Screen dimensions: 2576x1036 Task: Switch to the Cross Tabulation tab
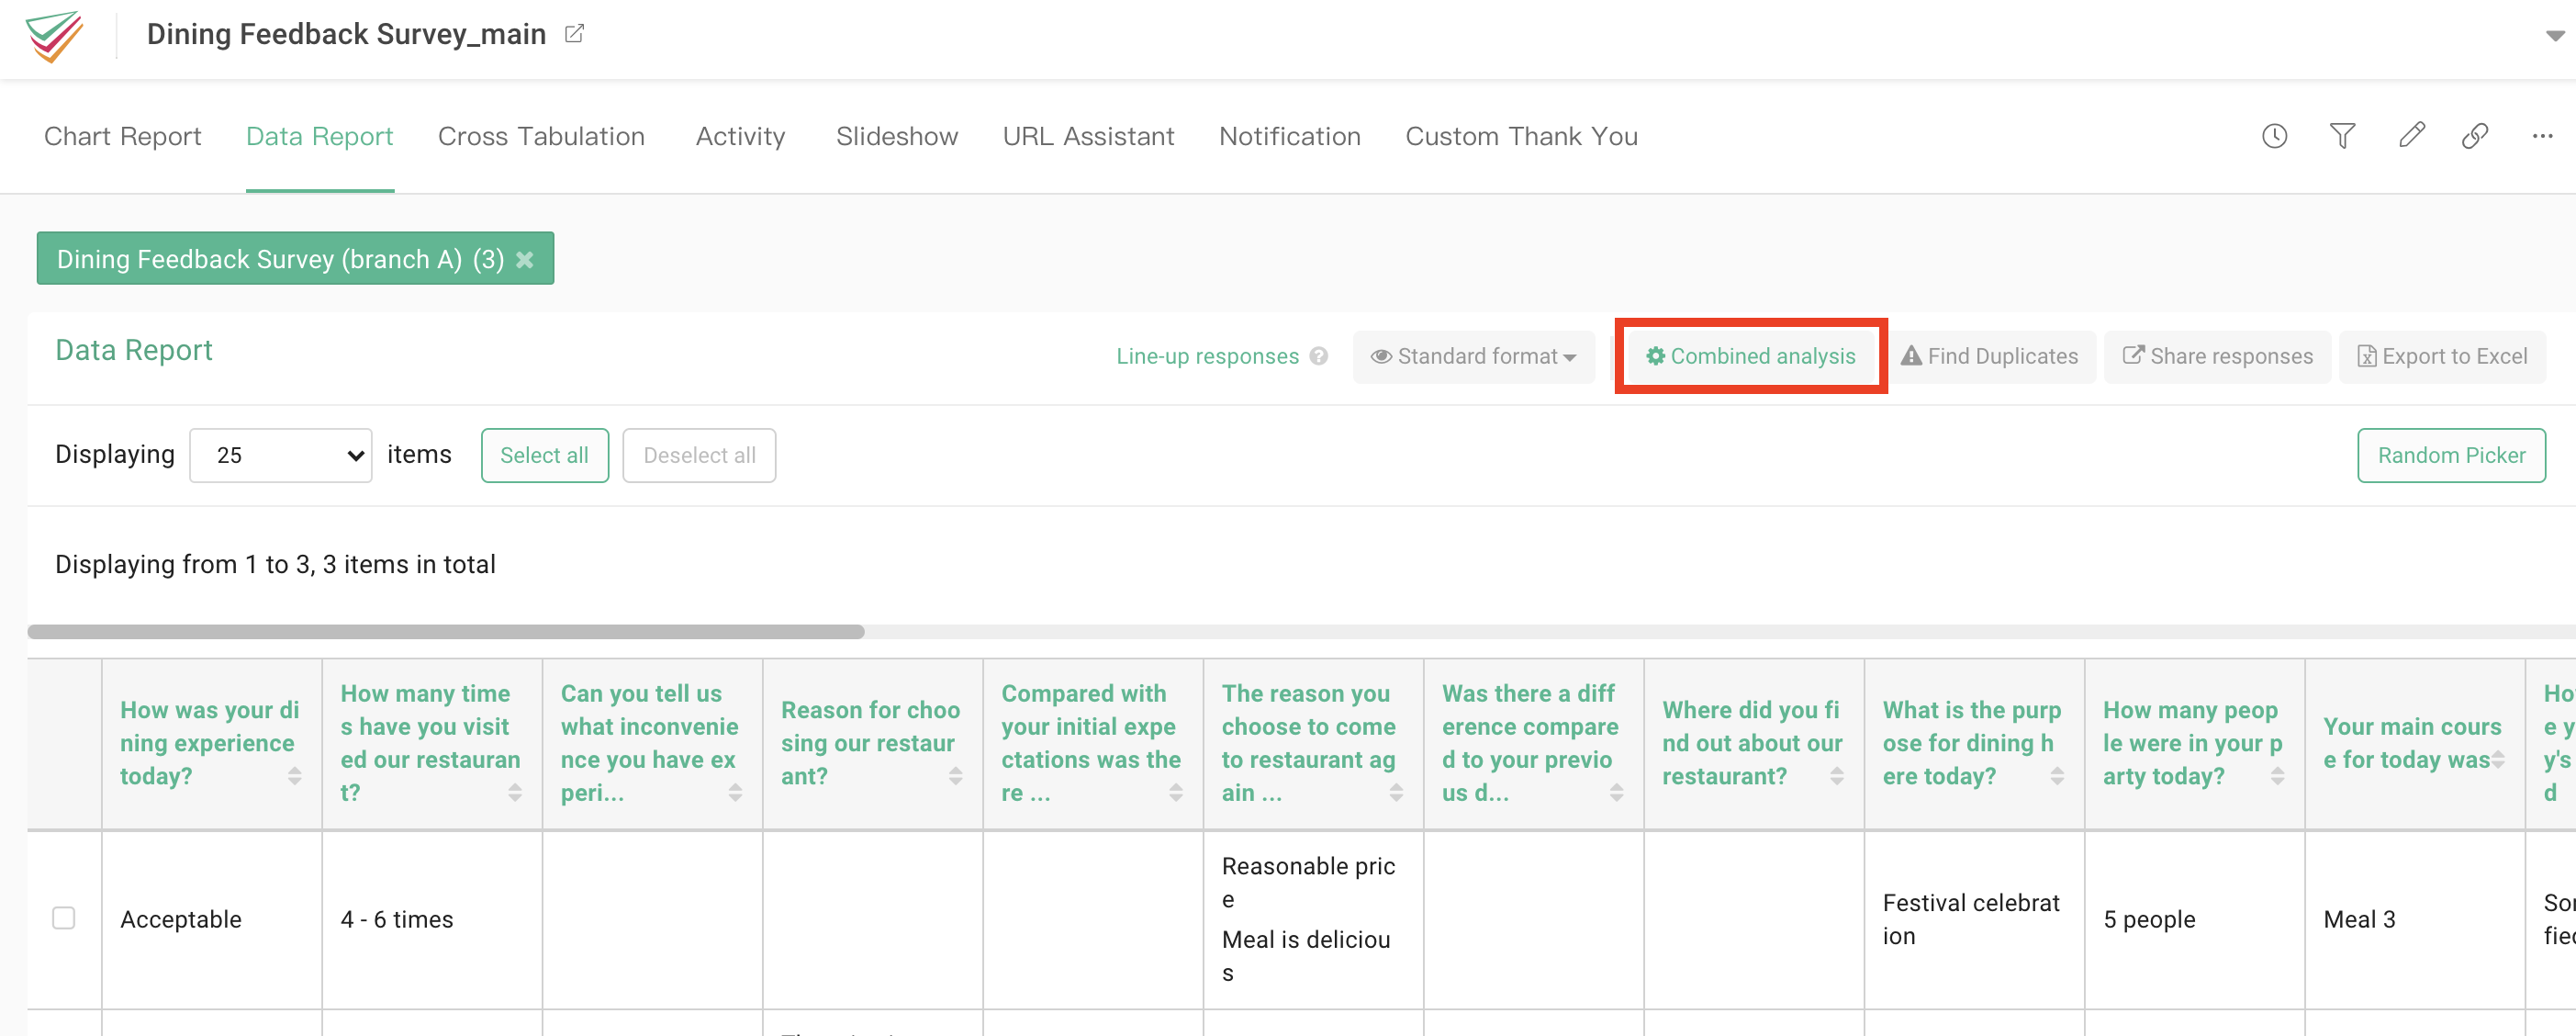coord(541,137)
